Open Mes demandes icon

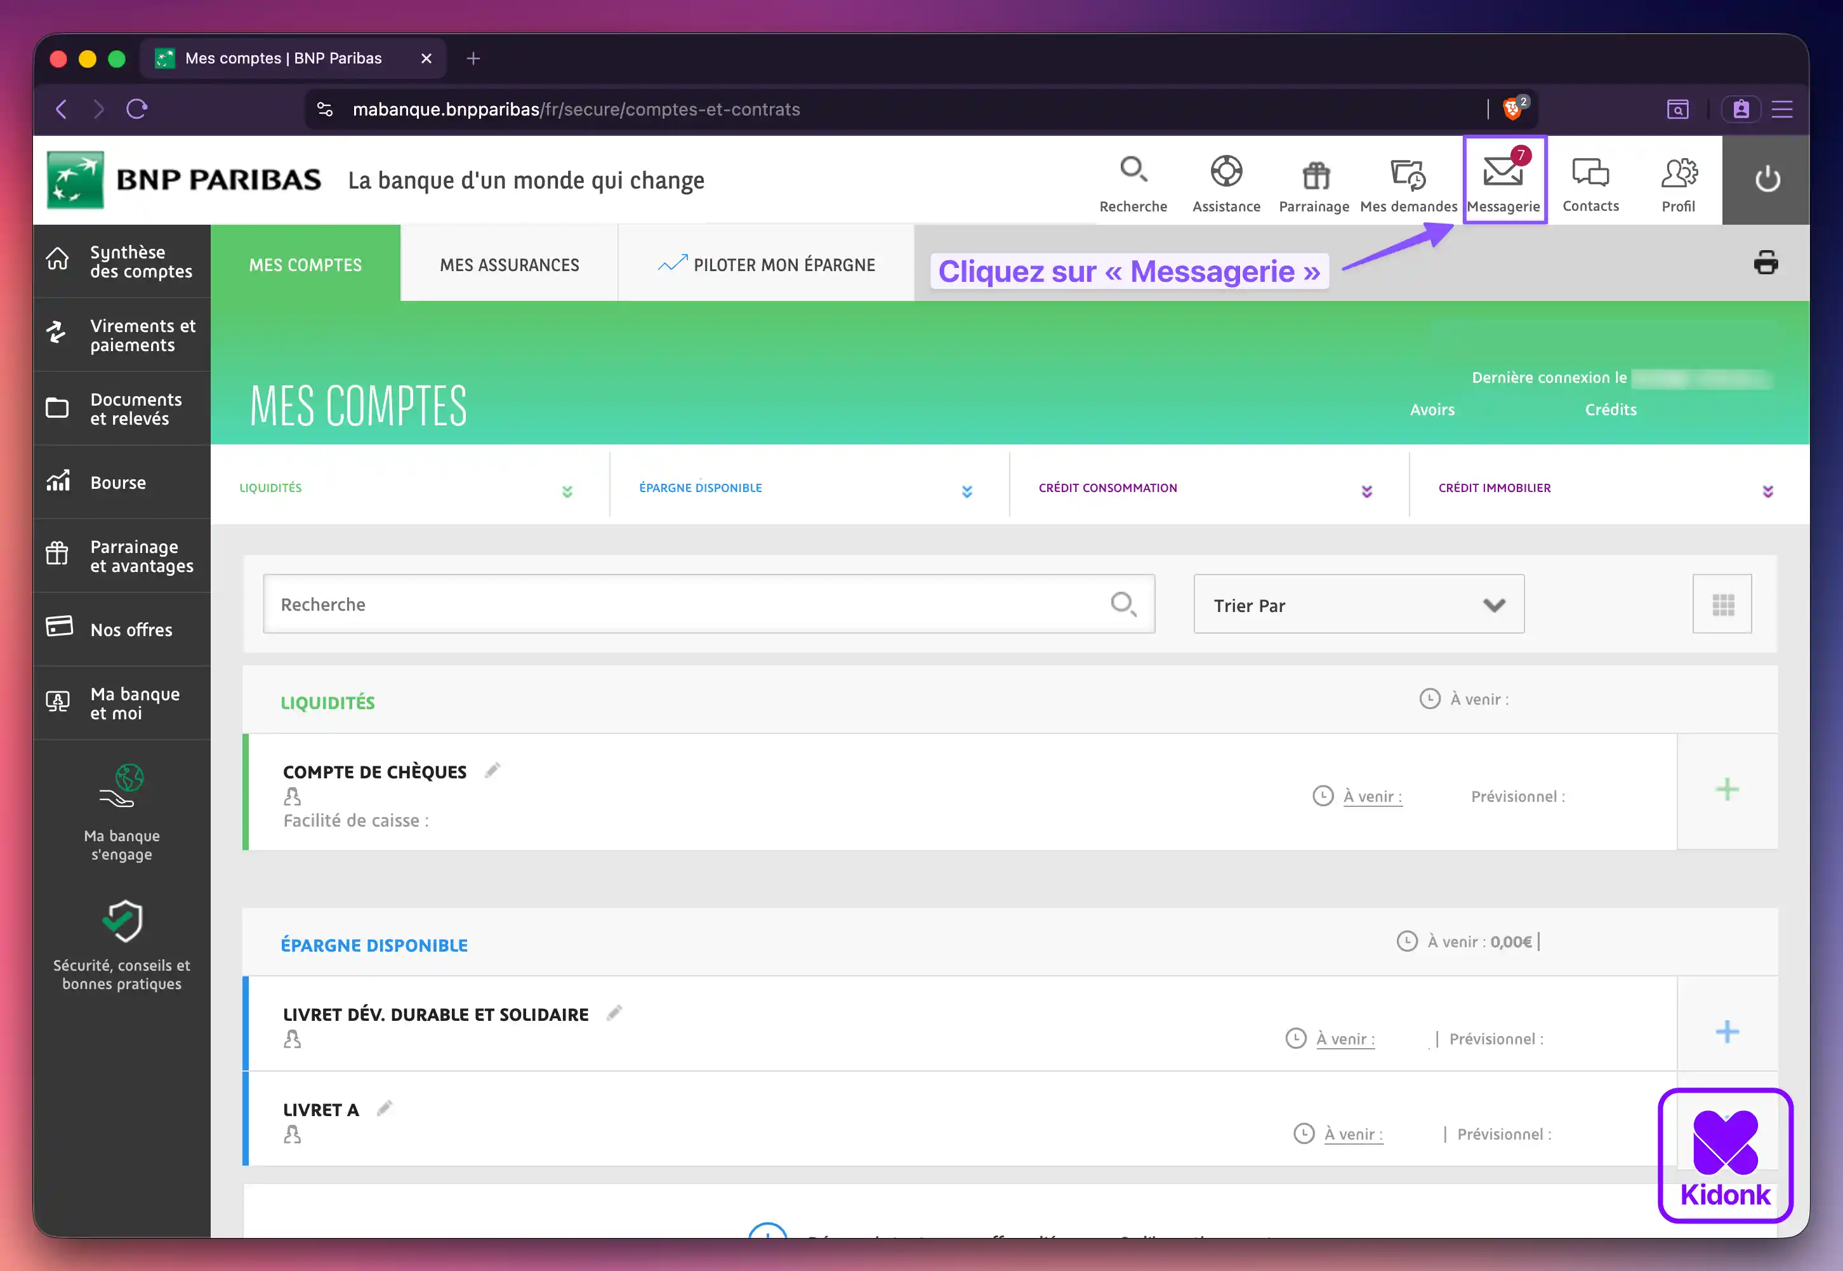pyautogui.click(x=1408, y=175)
